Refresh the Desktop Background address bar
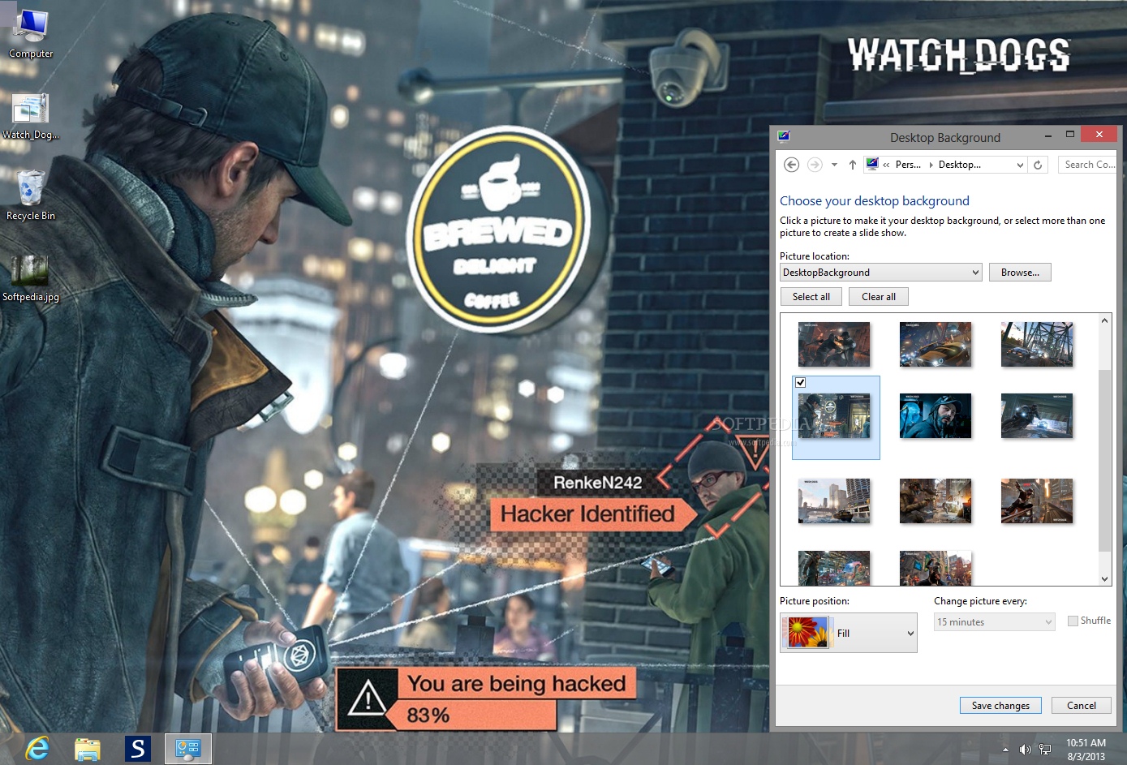The image size is (1127, 765). pos(1038,165)
